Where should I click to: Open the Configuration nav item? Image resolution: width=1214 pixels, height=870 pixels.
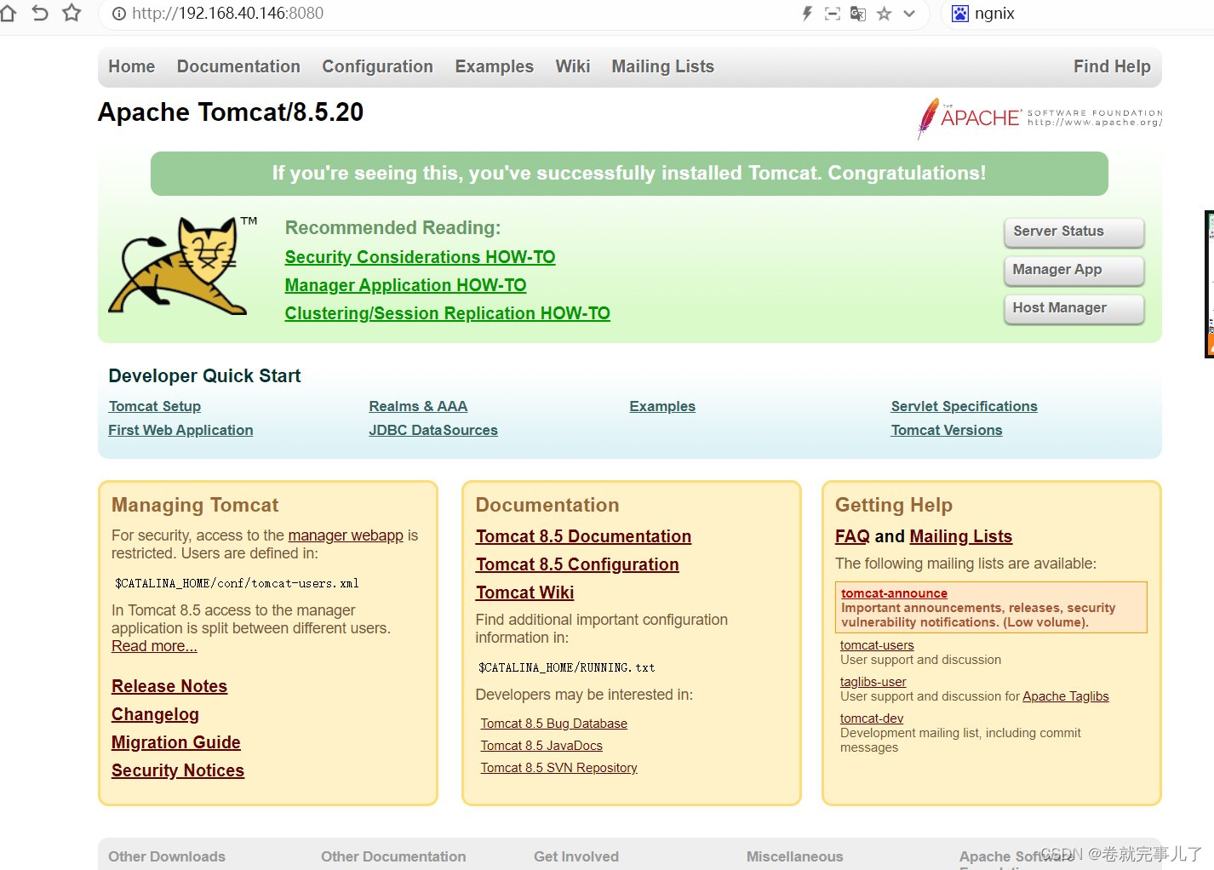coord(377,66)
